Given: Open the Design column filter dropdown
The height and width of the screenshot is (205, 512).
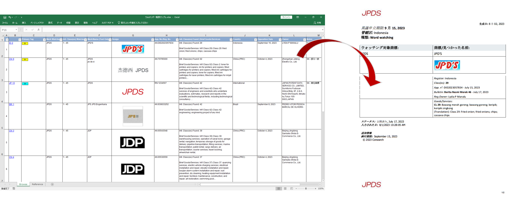Looking at the screenshot, I should (153, 40).
